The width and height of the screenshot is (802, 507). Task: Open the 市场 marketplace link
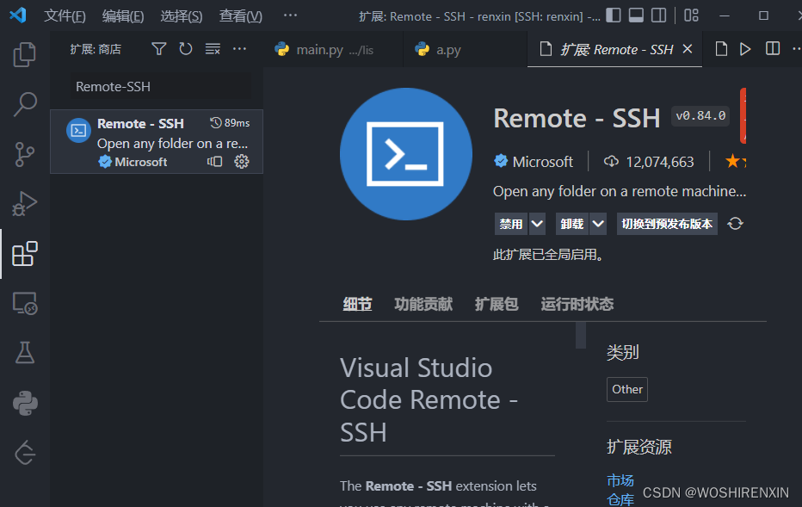point(620,481)
